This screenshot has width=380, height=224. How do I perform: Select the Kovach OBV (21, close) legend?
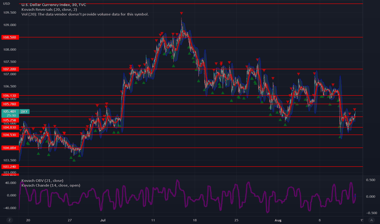click(x=42, y=181)
